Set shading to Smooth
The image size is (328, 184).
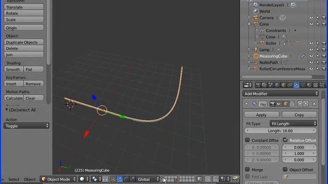click(14, 70)
